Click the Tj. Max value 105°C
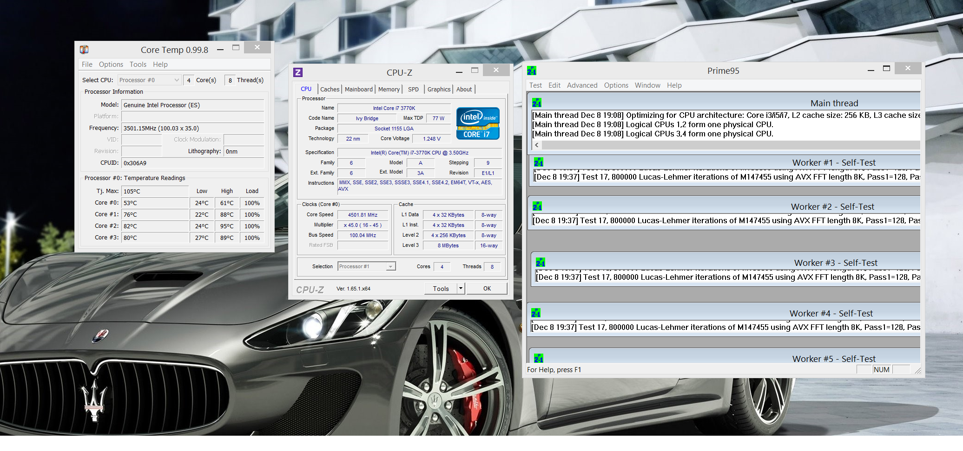The height and width of the screenshot is (451, 963). coord(155,191)
